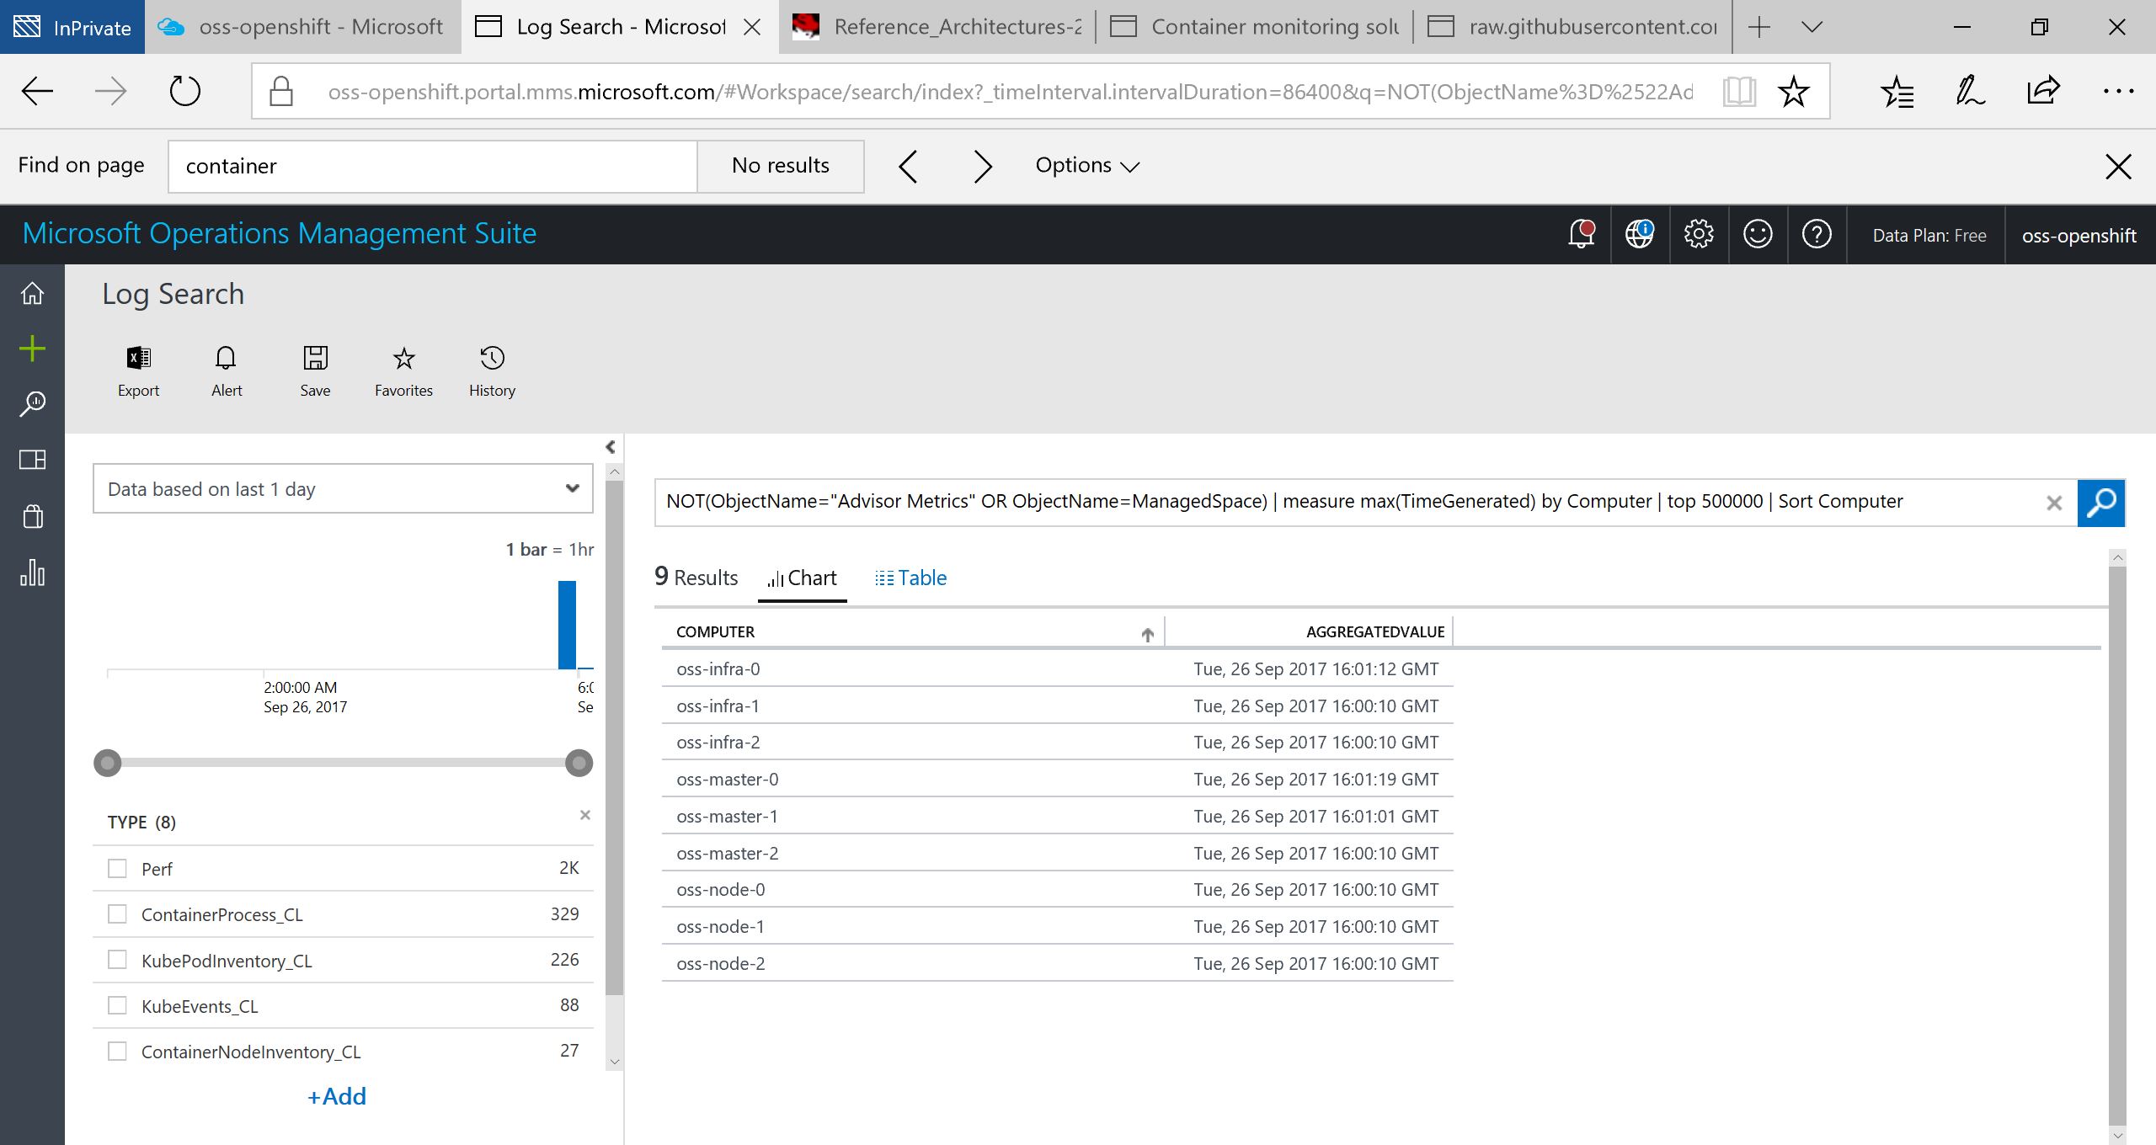Click the Save search icon

coord(315,359)
